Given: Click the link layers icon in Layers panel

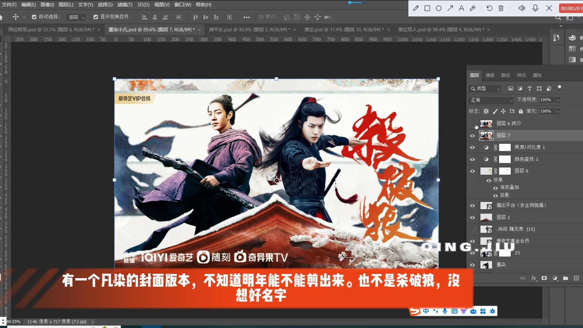Looking at the screenshot, I should click(523, 278).
